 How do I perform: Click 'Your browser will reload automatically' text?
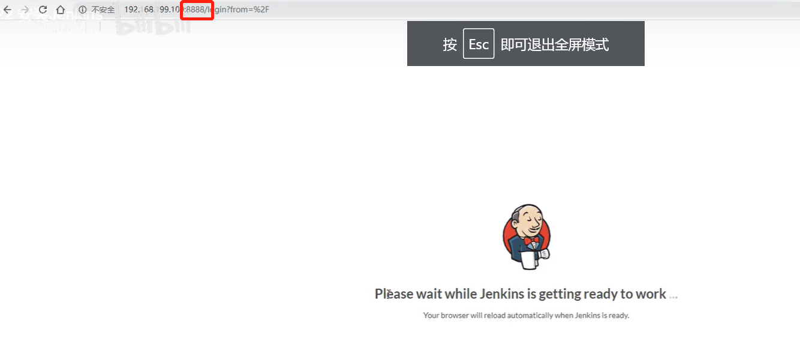pos(526,315)
